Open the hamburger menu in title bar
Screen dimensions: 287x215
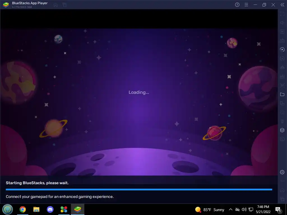(246, 5)
